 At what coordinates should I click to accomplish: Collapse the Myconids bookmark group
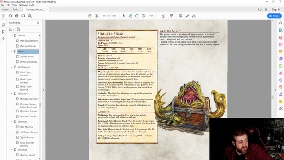(12, 150)
